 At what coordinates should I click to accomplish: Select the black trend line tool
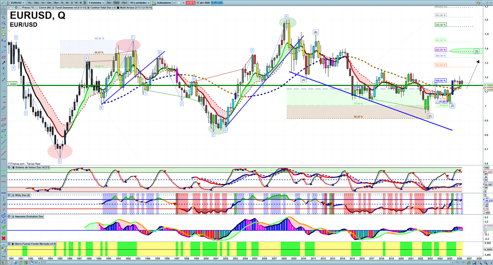(x=4, y=142)
